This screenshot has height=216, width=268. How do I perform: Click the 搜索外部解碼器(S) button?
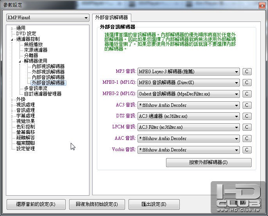pyautogui.click(x=209, y=162)
